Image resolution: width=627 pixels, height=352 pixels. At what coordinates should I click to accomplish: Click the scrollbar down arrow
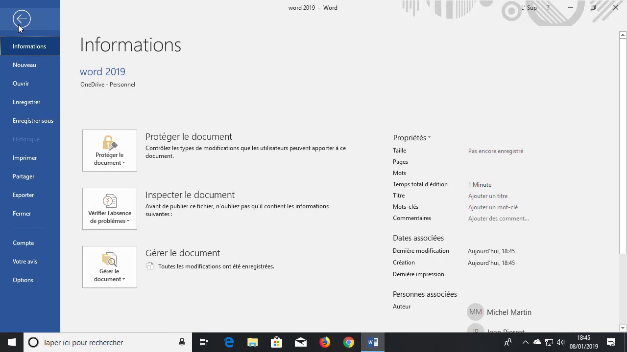(x=623, y=328)
